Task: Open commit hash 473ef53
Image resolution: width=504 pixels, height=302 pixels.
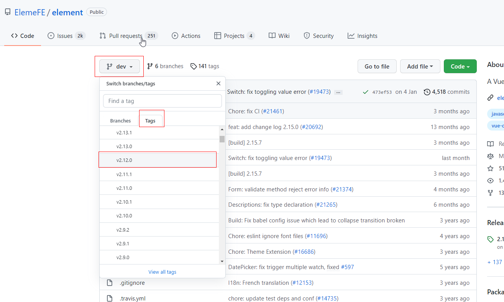Action: pyautogui.click(x=382, y=92)
